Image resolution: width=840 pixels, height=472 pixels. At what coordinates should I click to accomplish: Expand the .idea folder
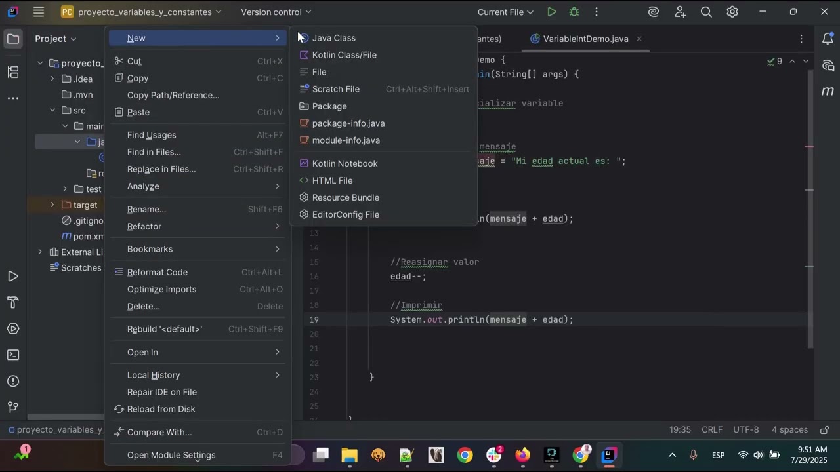coord(52,79)
